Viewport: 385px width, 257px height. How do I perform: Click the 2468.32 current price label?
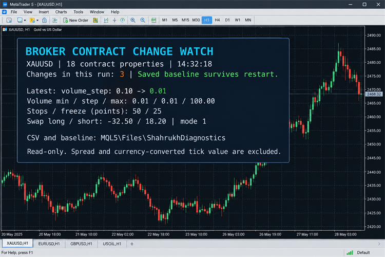click(x=374, y=94)
